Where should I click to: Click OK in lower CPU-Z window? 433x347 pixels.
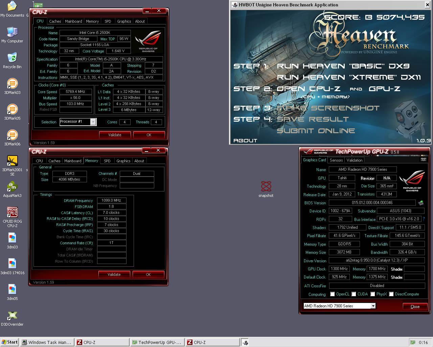(148, 274)
